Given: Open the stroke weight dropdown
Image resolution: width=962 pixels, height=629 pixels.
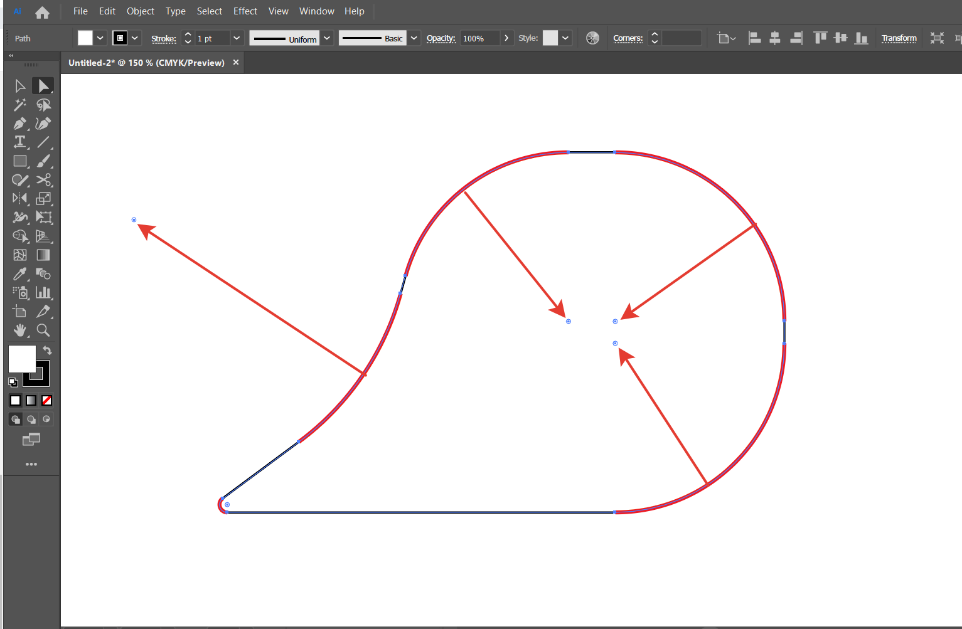Looking at the screenshot, I should click(x=237, y=38).
